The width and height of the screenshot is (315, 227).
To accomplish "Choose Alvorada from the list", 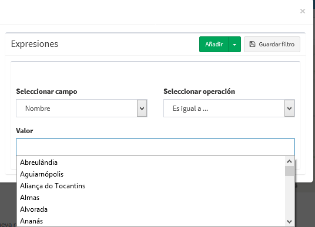I will coord(33,209).
